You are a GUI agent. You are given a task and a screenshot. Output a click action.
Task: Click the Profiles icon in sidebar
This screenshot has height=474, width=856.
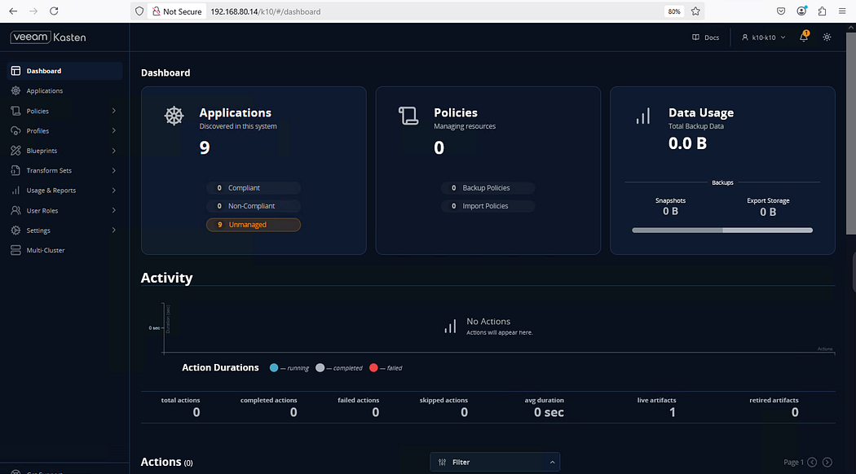click(15, 131)
